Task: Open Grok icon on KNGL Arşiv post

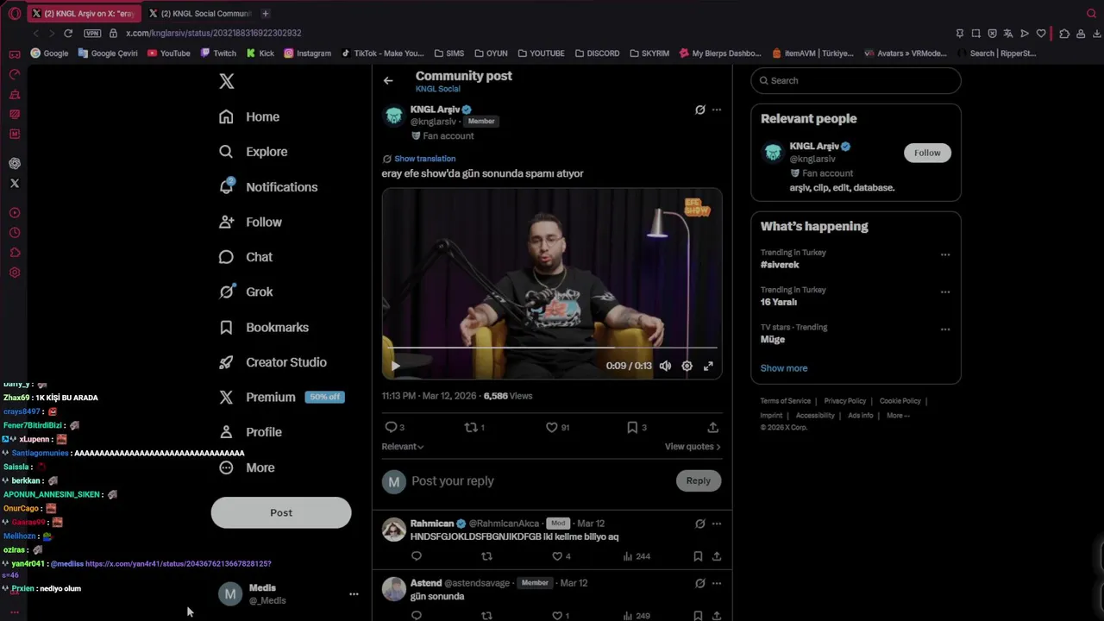Action: click(x=700, y=110)
